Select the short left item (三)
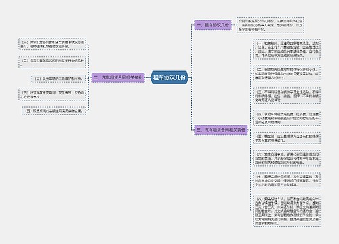 tap(58, 79)
